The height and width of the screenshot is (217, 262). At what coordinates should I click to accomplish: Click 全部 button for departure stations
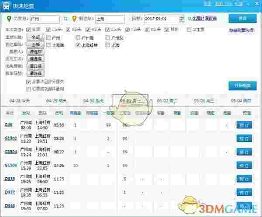(x=36, y=37)
